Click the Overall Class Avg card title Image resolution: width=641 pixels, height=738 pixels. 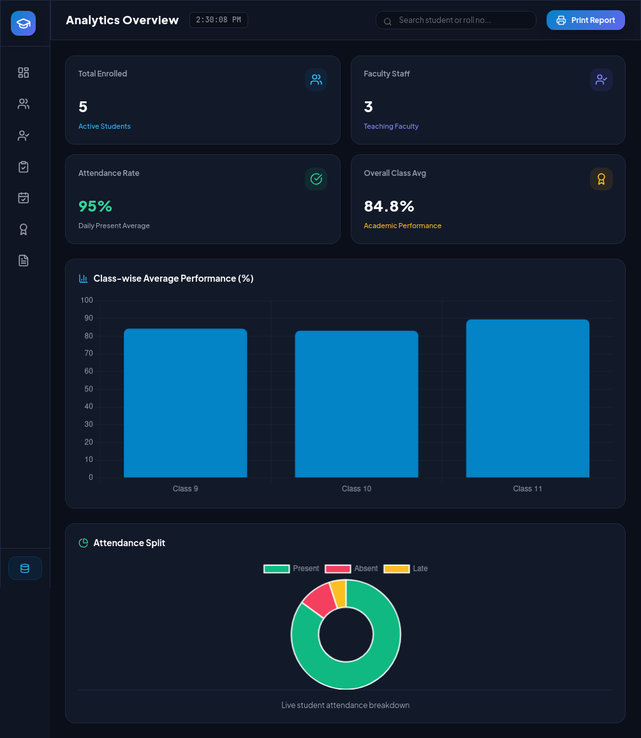pyautogui.click(x=395, y=173)
